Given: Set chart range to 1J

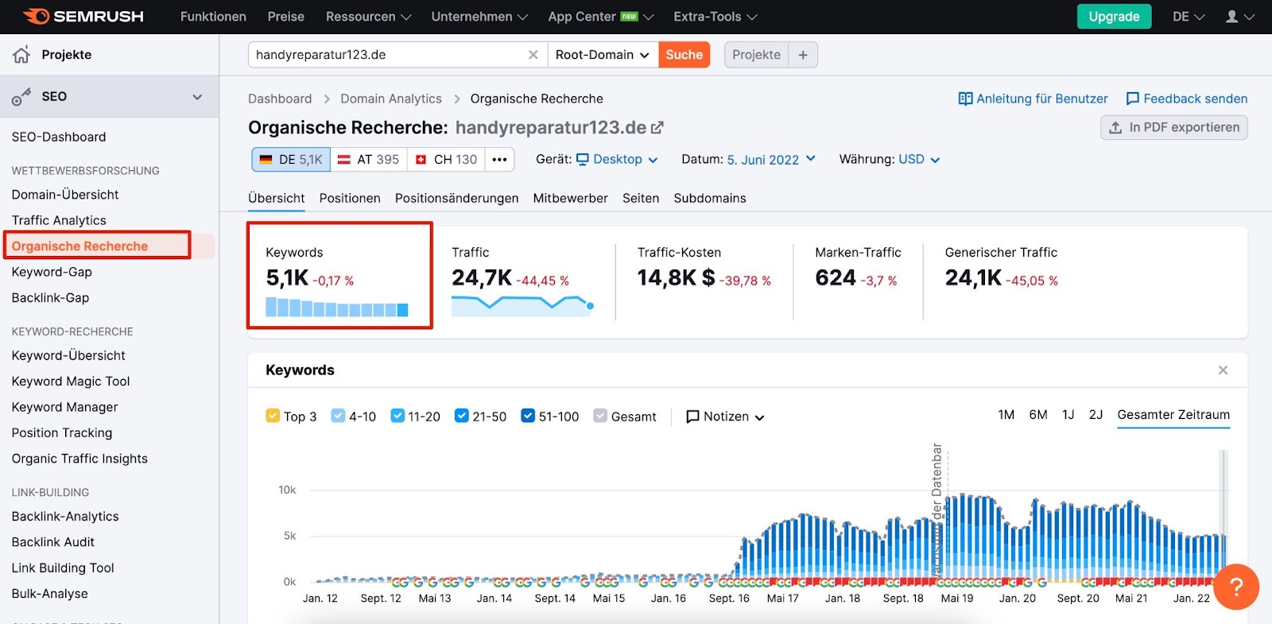Looking at the screenshot, I should tap(1068, 415).
